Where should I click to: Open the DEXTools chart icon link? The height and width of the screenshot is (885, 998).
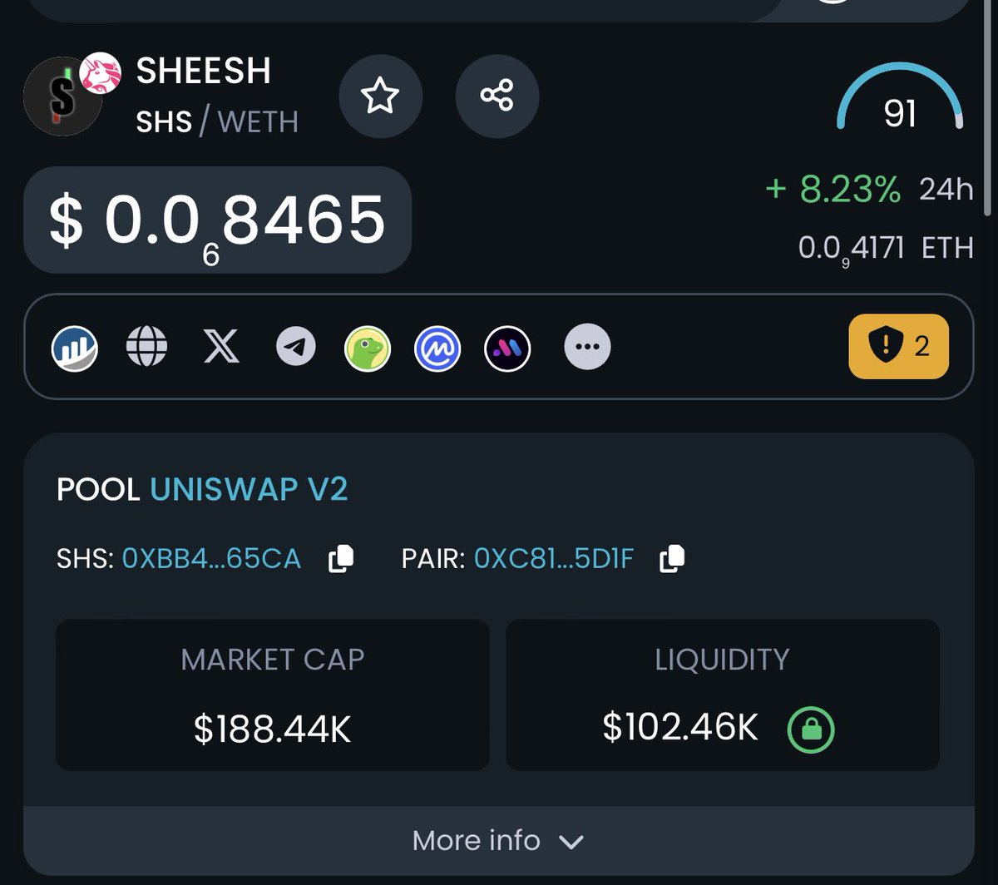click(x=75, y=347)
